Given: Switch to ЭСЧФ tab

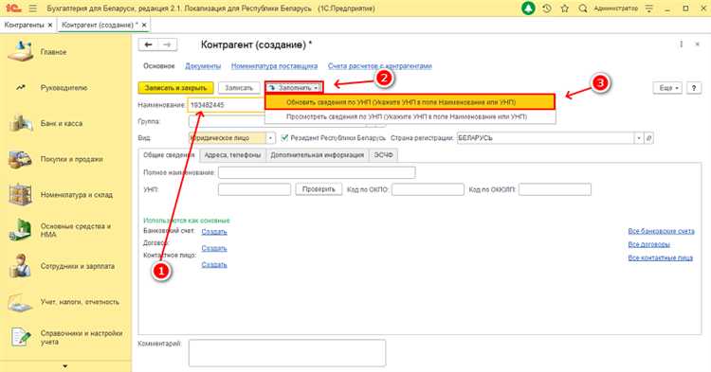Looking at the screenshot, I should pos(383,155).
